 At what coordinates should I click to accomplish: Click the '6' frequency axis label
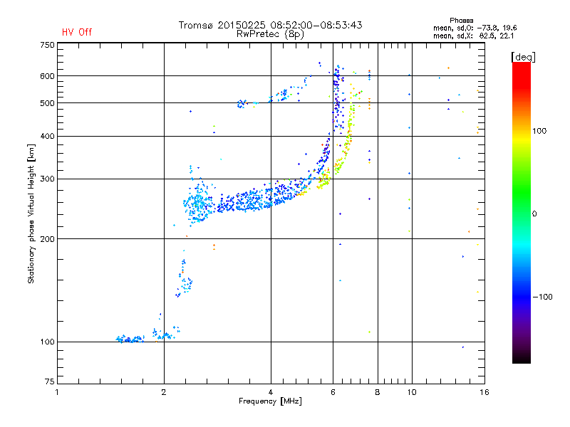click(333, 392)
